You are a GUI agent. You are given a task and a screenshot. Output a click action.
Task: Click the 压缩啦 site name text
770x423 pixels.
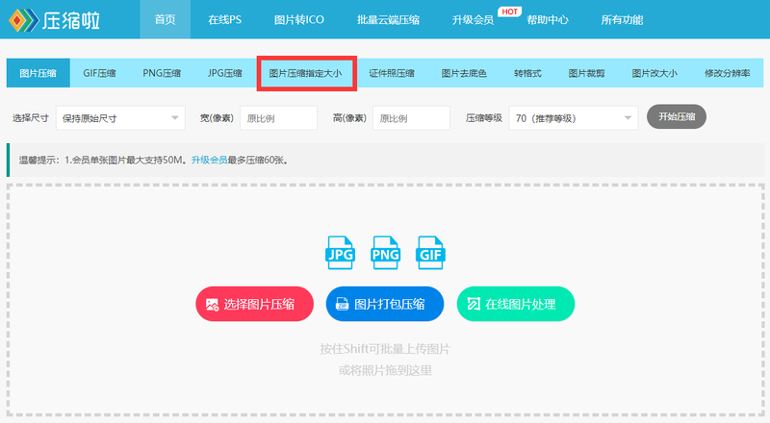[71, 20]
